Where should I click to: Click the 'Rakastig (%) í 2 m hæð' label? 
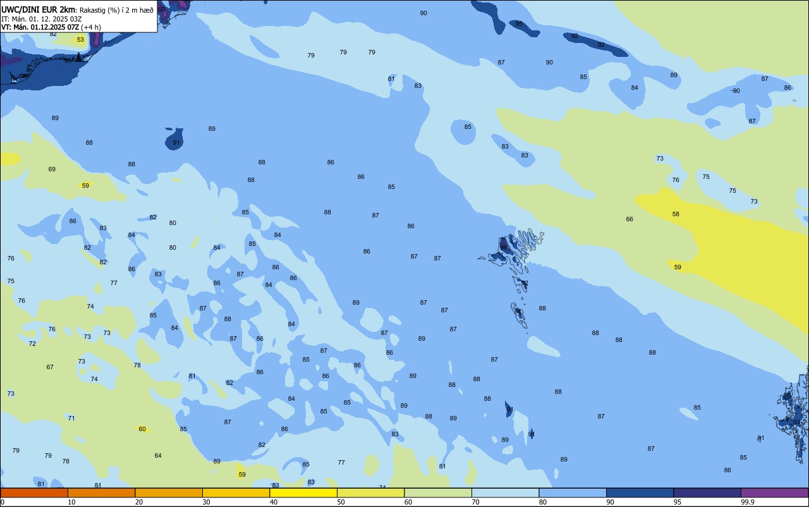[116, 10]
